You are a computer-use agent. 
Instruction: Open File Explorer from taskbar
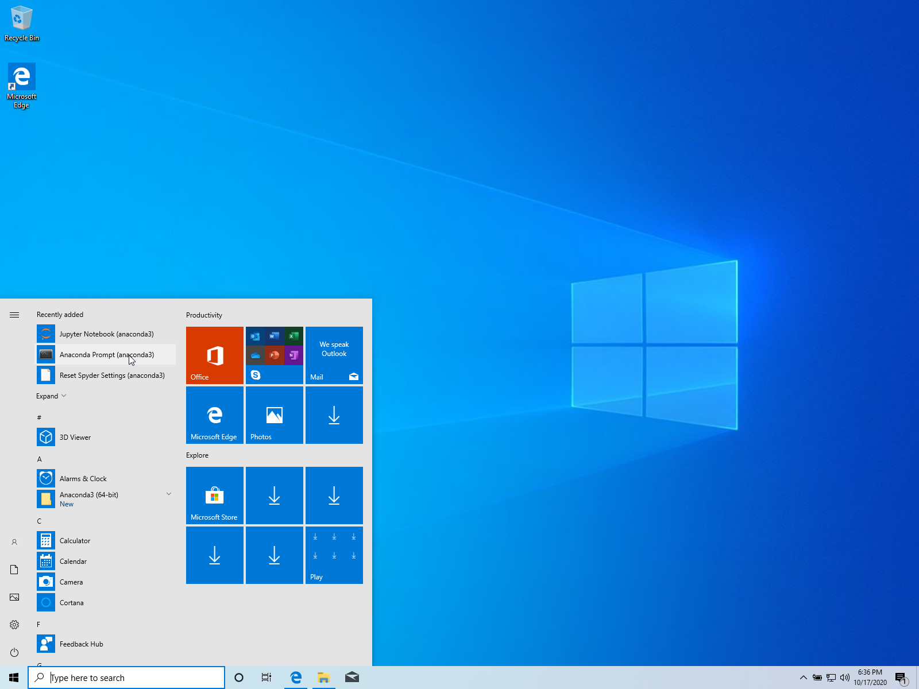tap(324, 678)
